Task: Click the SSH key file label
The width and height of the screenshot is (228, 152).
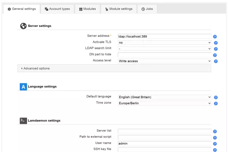Action: (102, 149)
